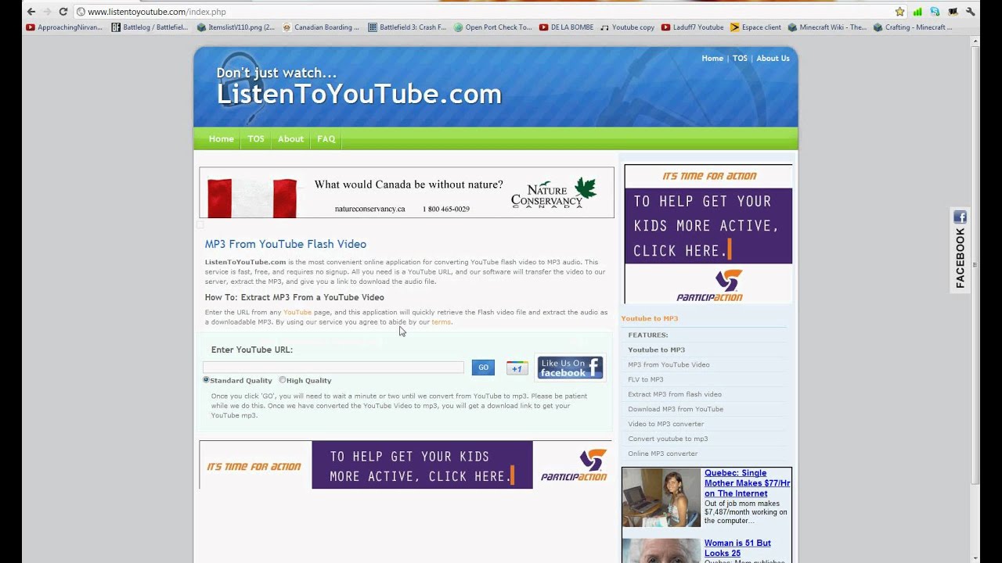The image size is (1002, 563).
Task: Open Quebec: Single Mother Makes $77/Hr ad link
Action: [747, 483]
